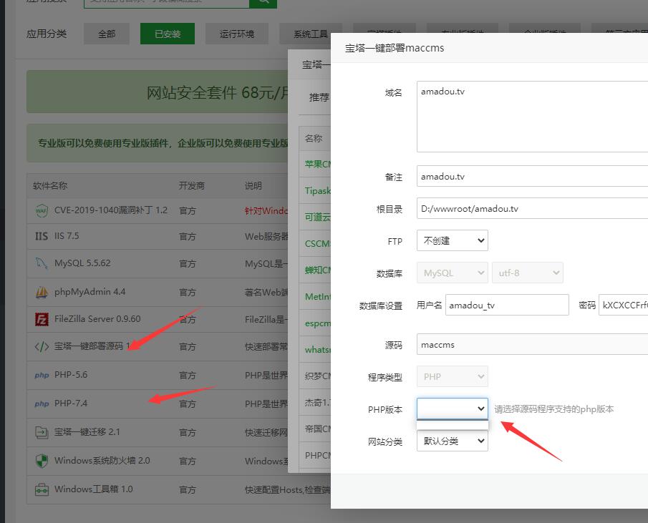This screenshot has width=648, height=523.
Task: Click the PHP-5.6 php icon
Action: point(42,375)
